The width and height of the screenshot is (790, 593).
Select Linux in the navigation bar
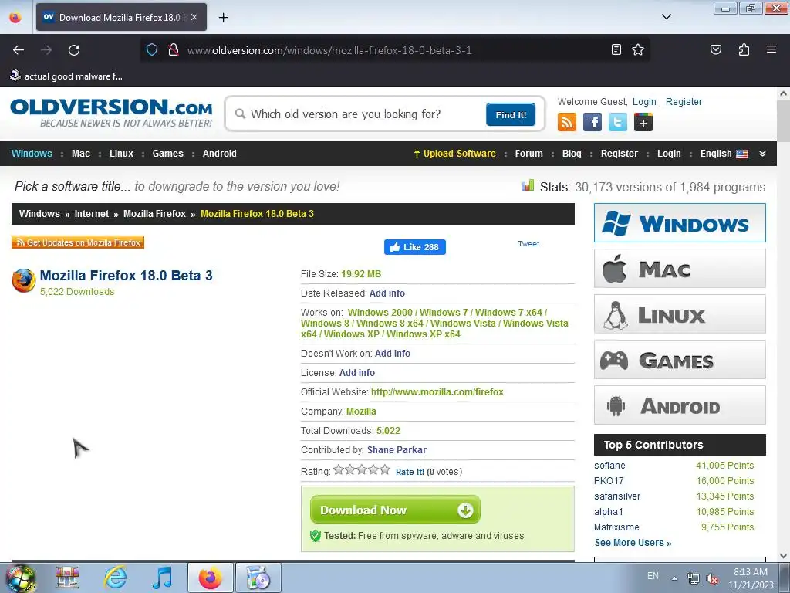[121, 154]
